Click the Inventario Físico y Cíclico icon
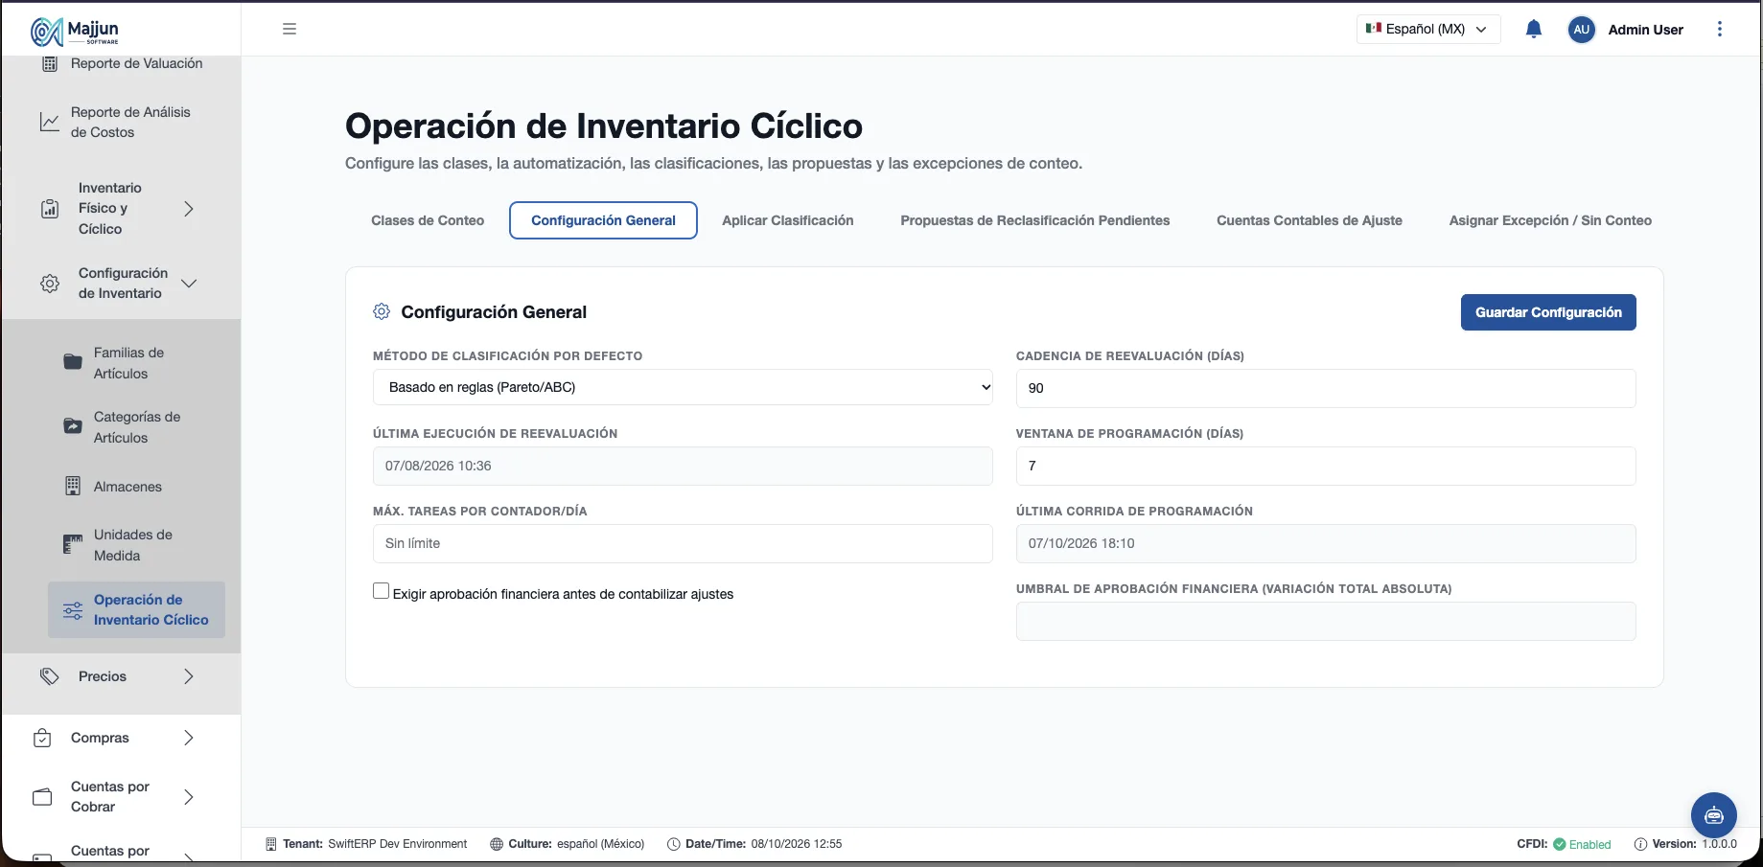The width and height of the screenshot is (1763, 867). pyautogui.click(x=50, y=208)
